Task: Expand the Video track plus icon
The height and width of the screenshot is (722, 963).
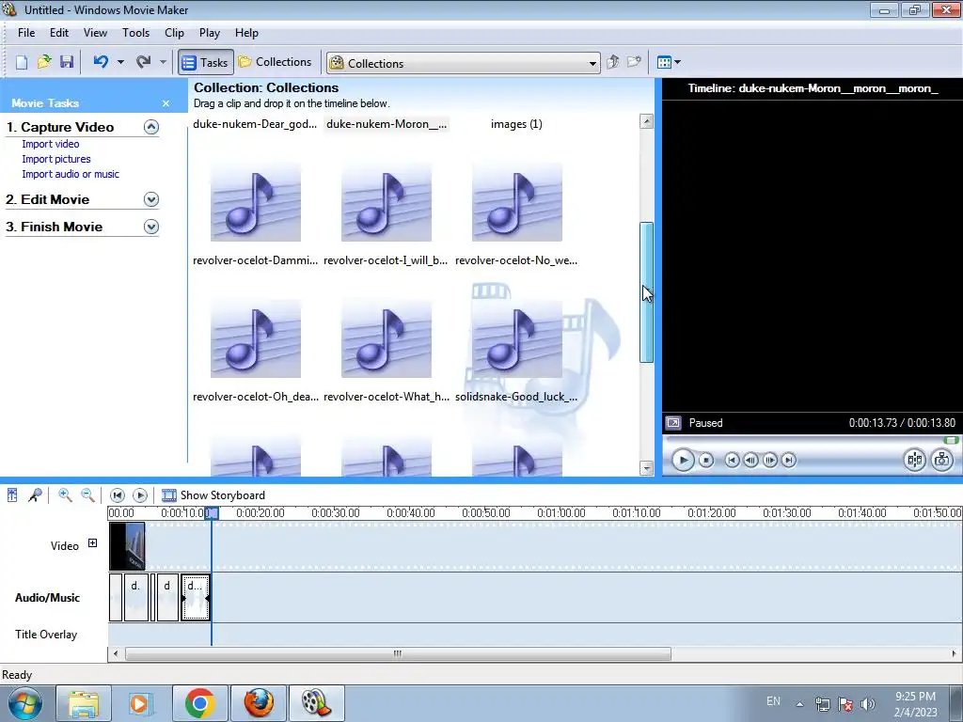Action: [93, 542]
